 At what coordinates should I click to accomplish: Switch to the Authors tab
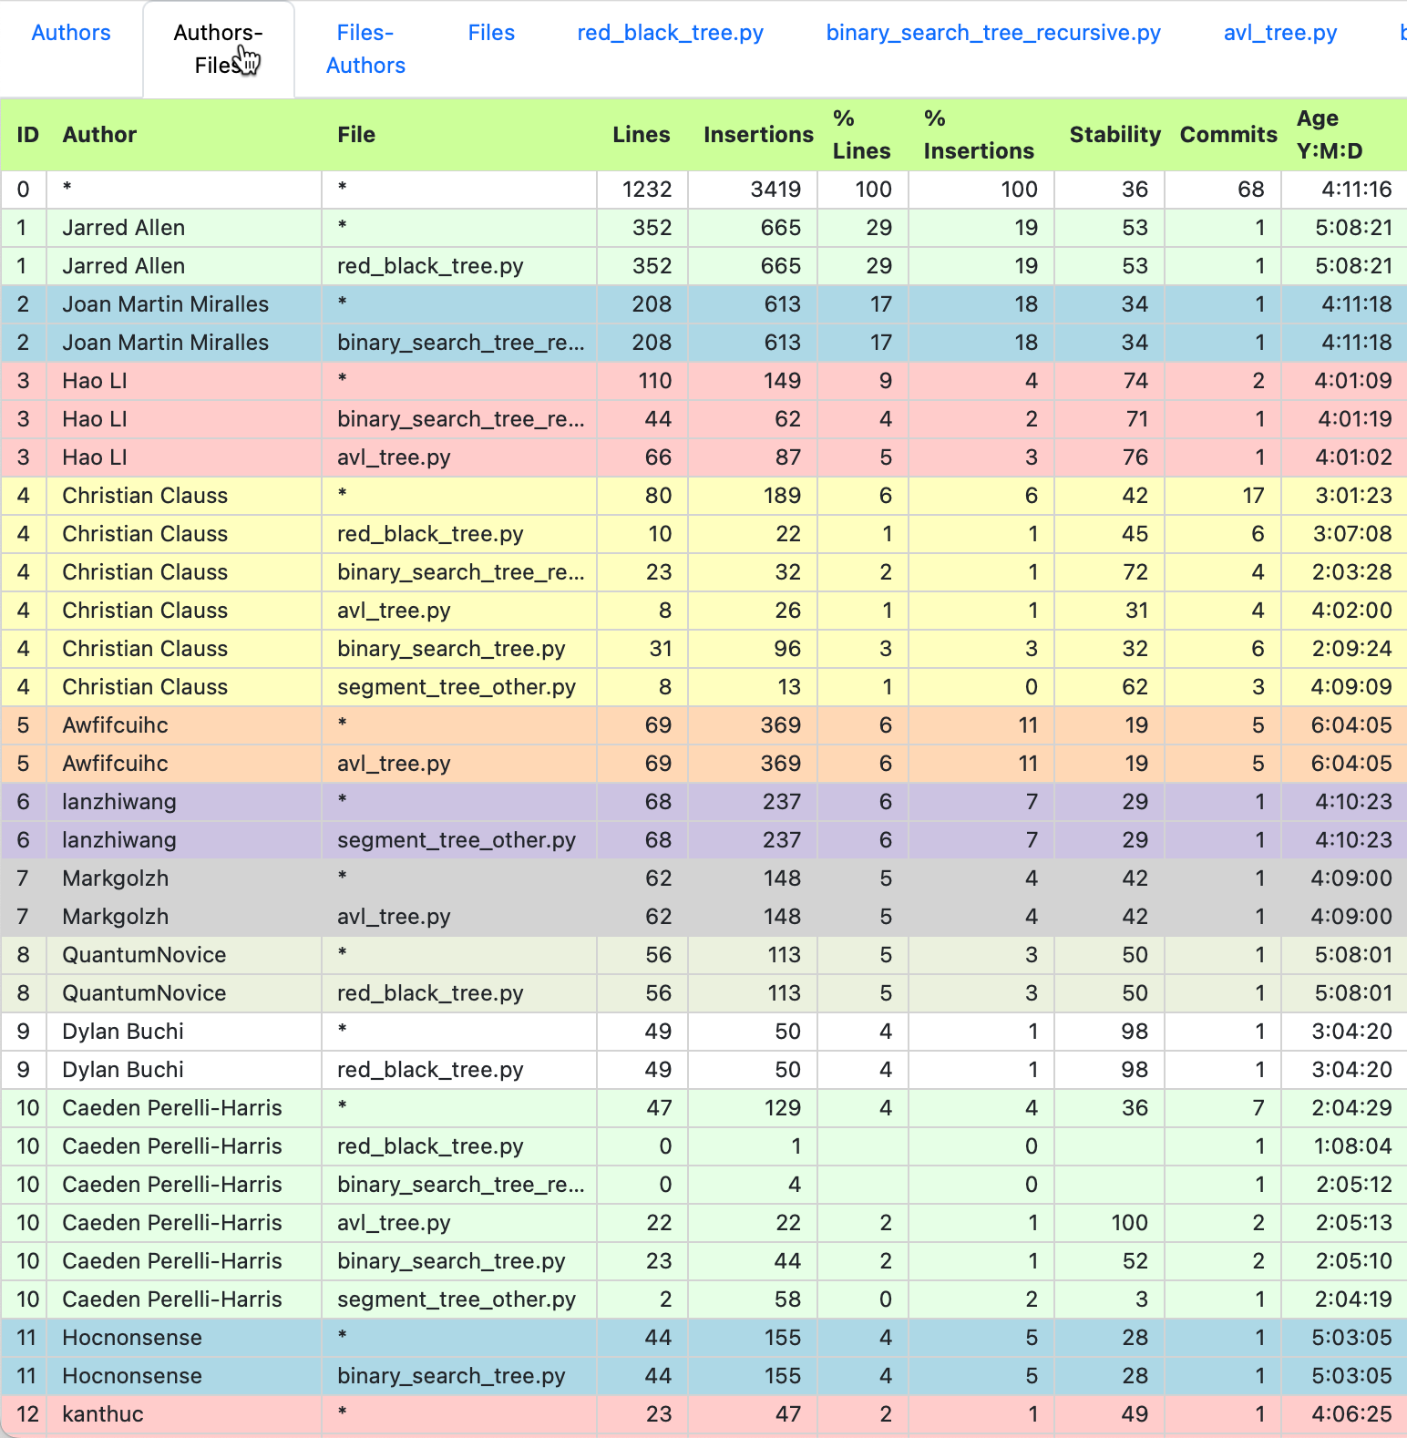[71, 33]
